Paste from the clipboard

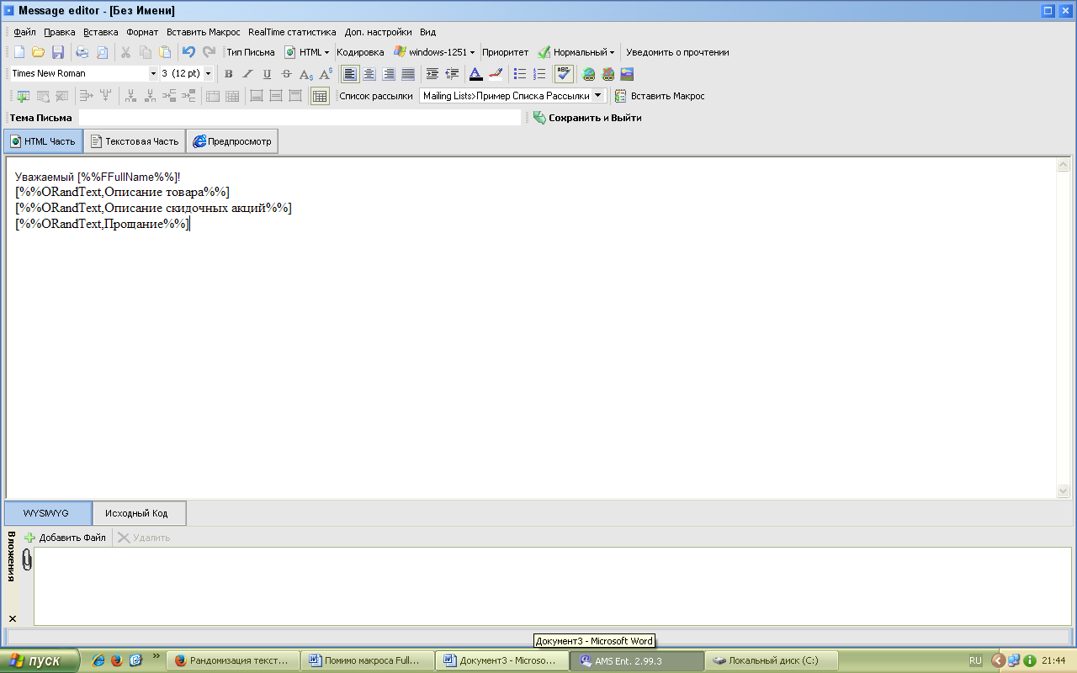click(165, 52)
